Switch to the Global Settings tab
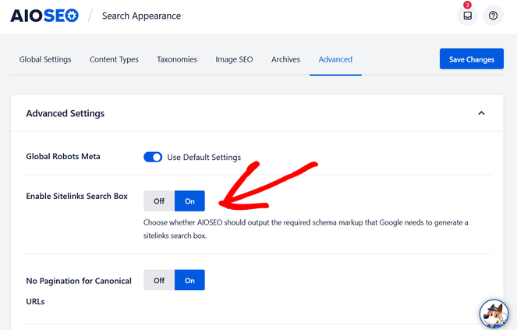Image resolution: width=517 pixels, height=330 pixels. 45,59
